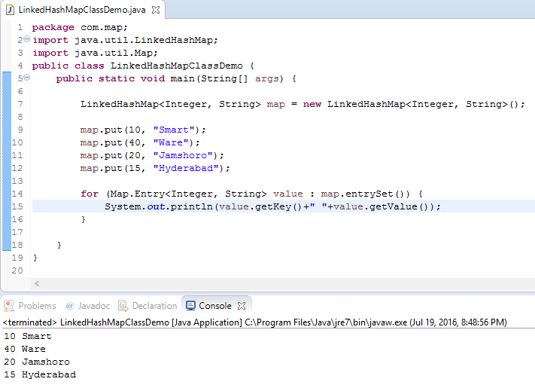Click 'entrySet' in the for loop

point(369,194)
